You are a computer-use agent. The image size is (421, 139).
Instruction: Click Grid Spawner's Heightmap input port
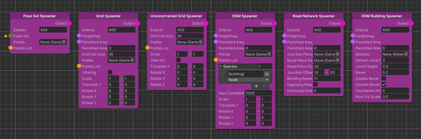pyautogui.click(x=79, y=36)
